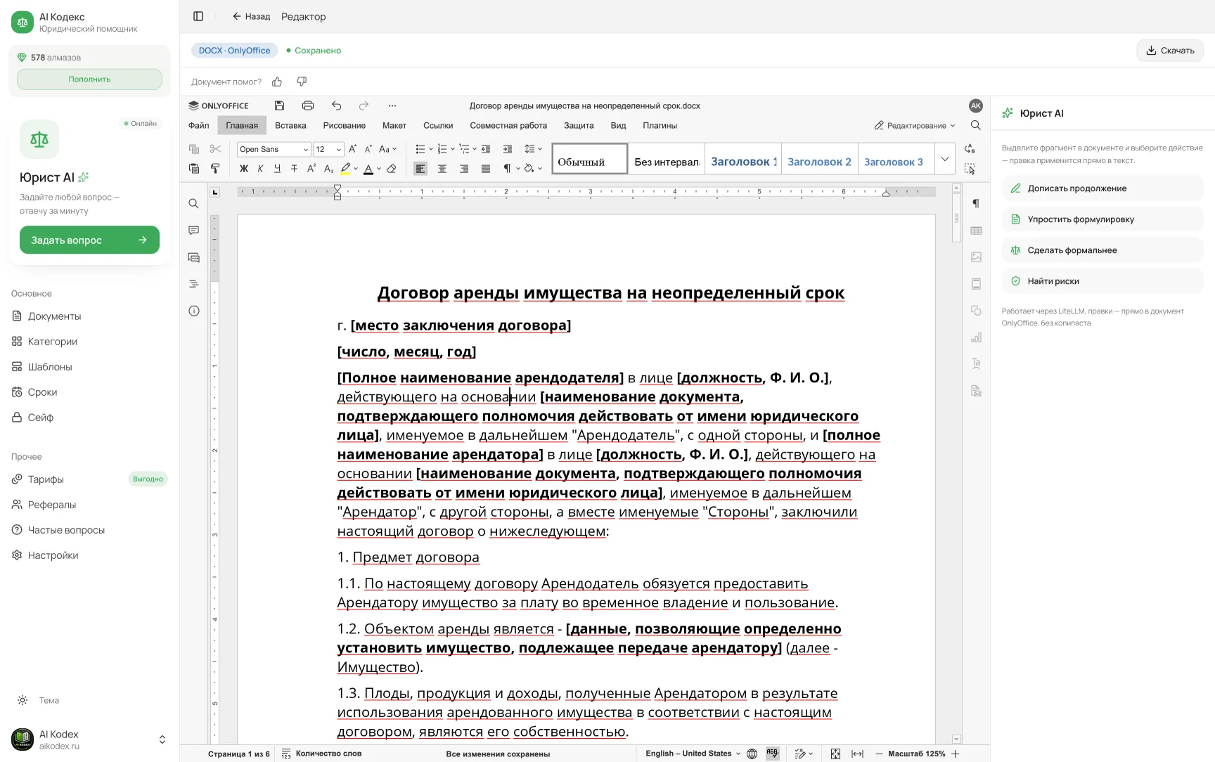Open the Файл menu
This screenshot has width=1215, height=762.
click(x=198, y=125)
